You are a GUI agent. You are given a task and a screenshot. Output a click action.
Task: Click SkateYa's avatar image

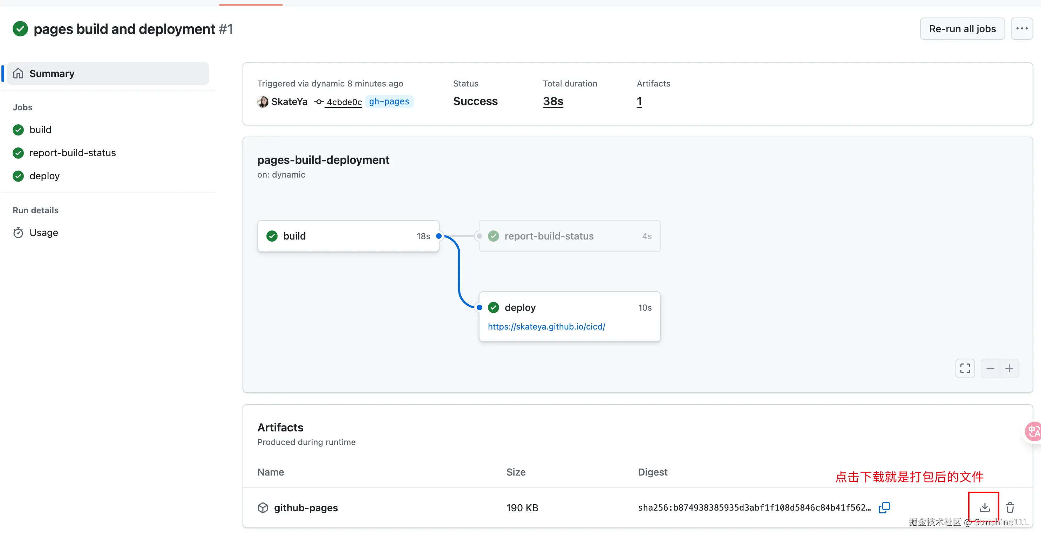(x=263, y=101)
